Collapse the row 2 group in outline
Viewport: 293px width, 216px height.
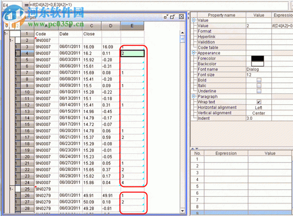(12, 41)
